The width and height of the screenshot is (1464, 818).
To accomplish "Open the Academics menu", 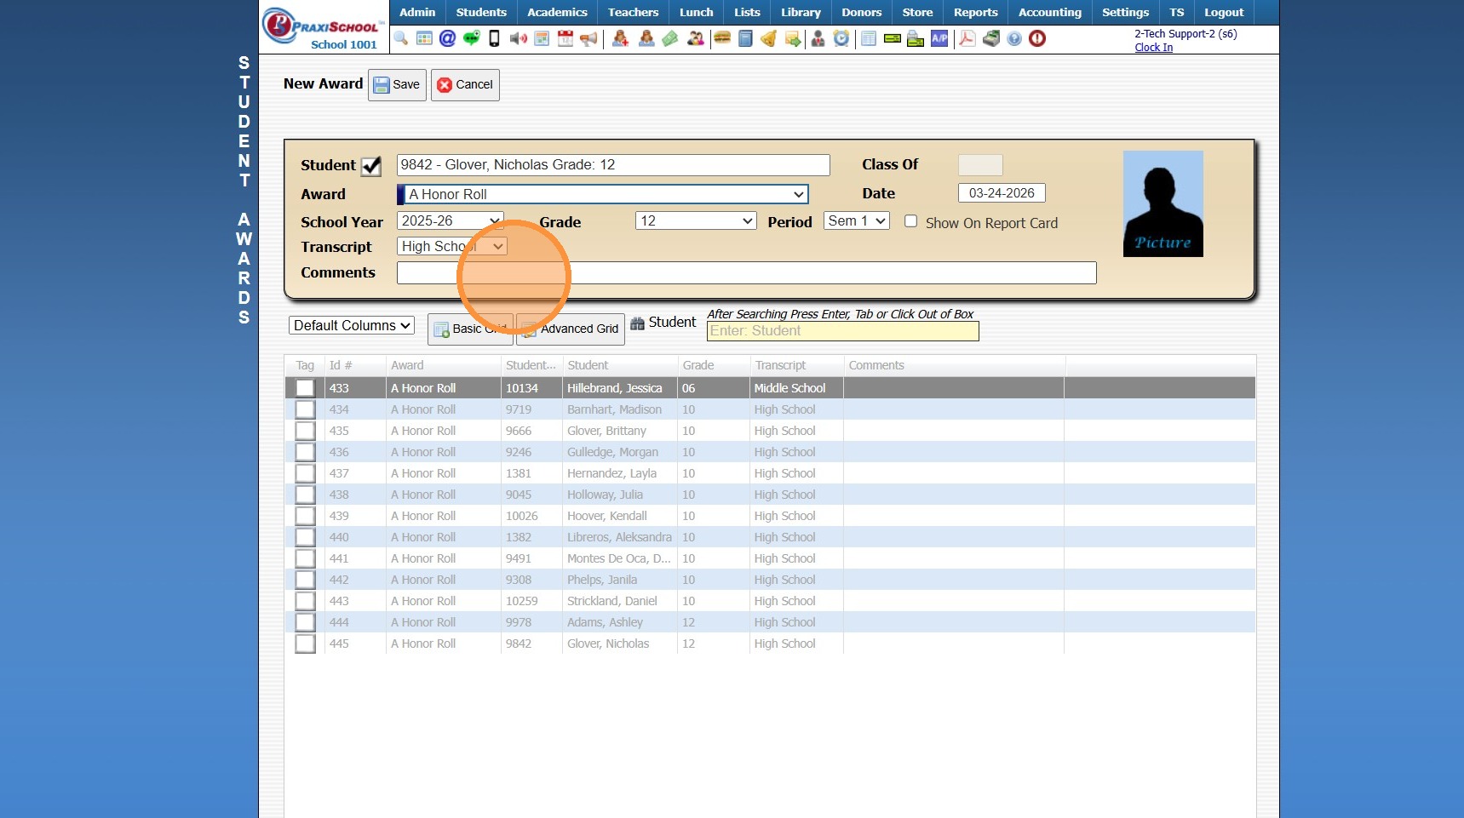I will (x=557, y=13).
